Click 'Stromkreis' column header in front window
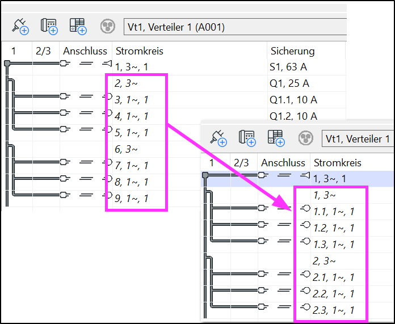The image size is (395, 324). [x=337, y=163]
